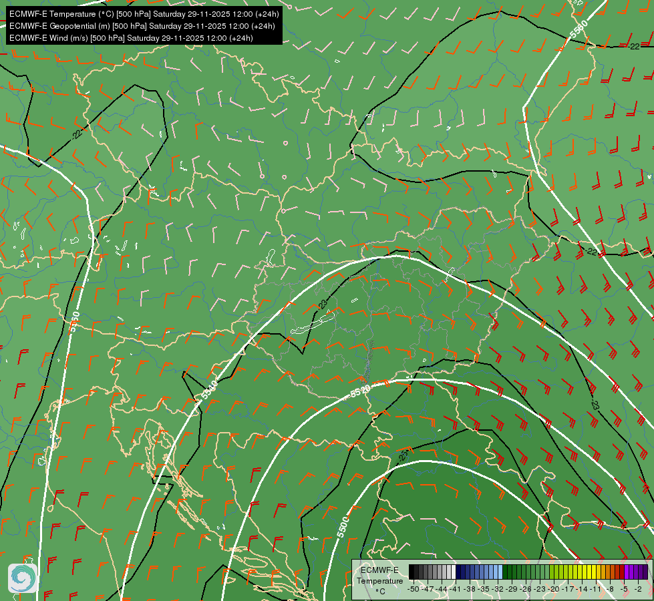654x601 pixels.
Task: Click the -26 value on the temperature legend
Action: [x=526, y=589]
